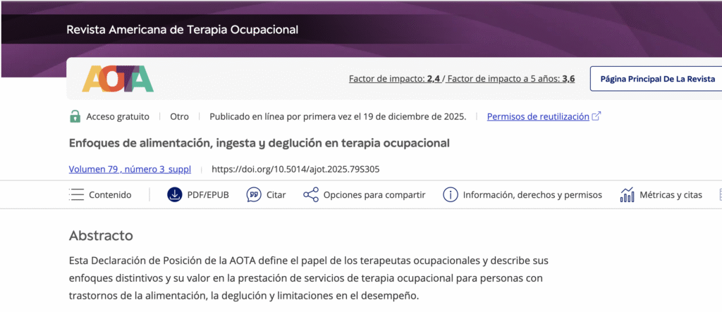
Task: Click the Factor de impacto 2,4 link
Action: click(393, 79)
